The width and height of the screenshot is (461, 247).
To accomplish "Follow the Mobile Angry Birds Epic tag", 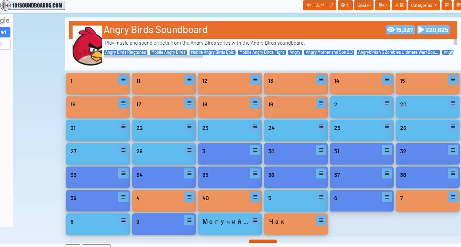I will tap(213, 52).
